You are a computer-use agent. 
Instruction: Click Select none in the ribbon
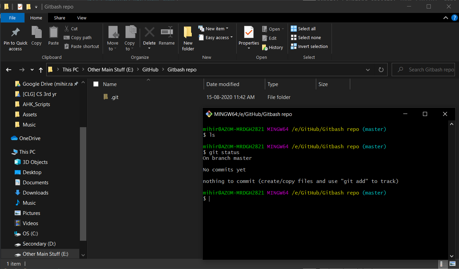tap(306, 38)
